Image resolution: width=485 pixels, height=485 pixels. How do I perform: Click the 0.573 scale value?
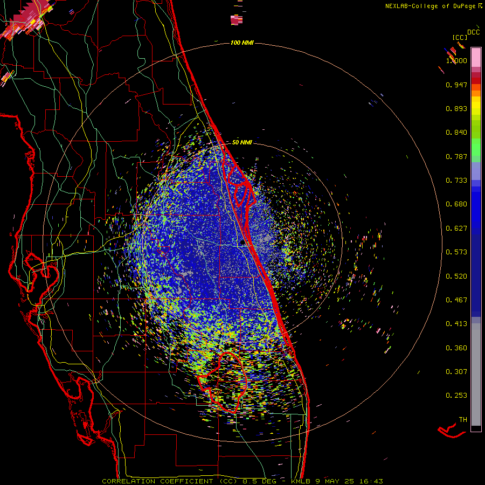click(456, 252)
